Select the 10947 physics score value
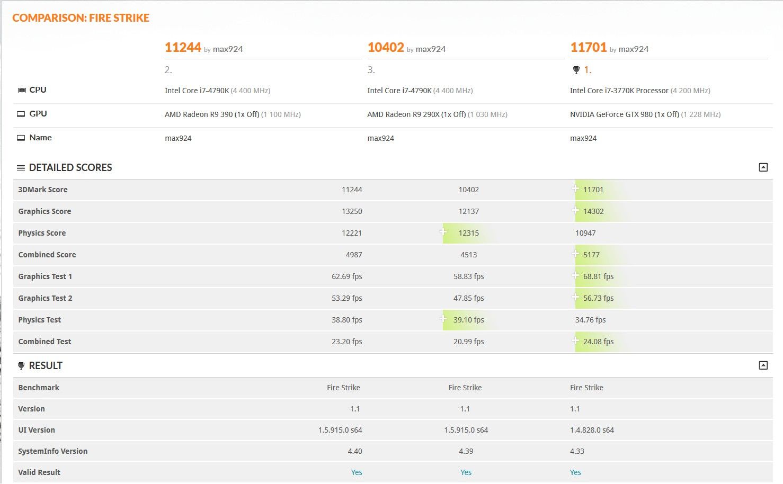The image size is (783, 484). click(585, 233)
